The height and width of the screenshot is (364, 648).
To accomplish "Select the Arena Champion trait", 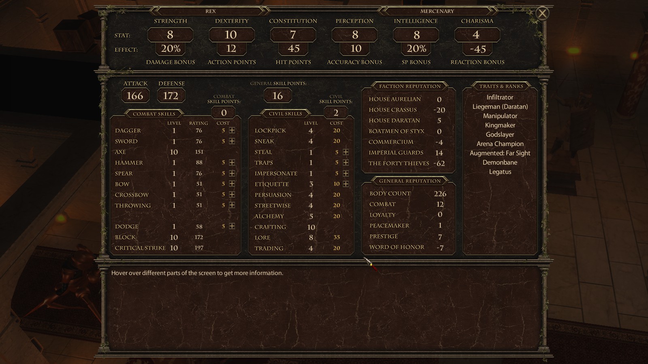I will pyautogui.click(x=500, y=144).
